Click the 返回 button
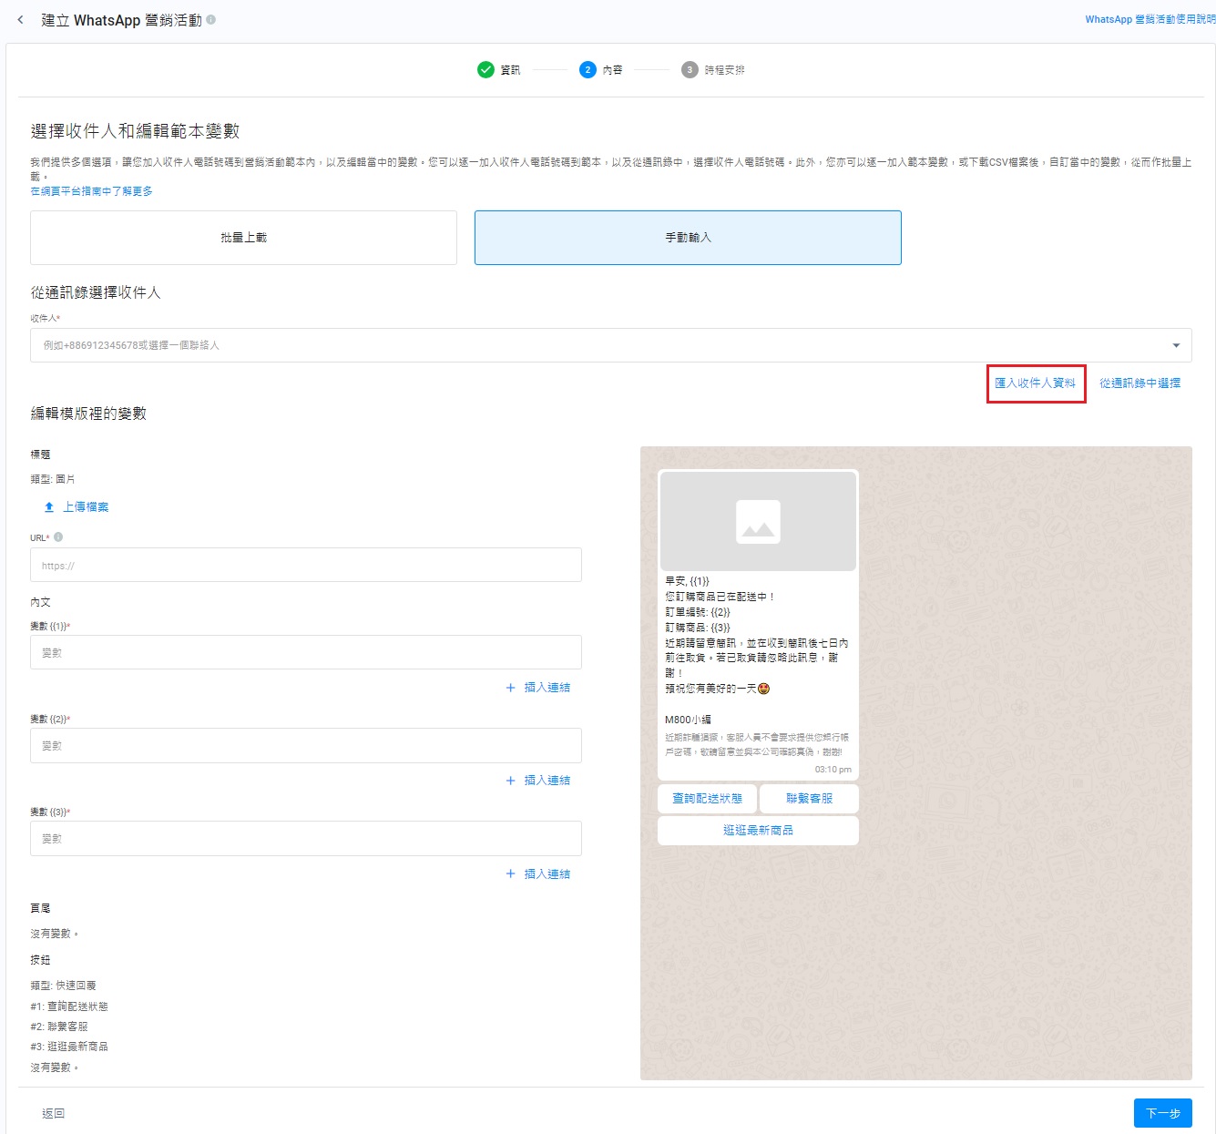Viewport: 1216px width, 1134px height. coord(54,1113)
